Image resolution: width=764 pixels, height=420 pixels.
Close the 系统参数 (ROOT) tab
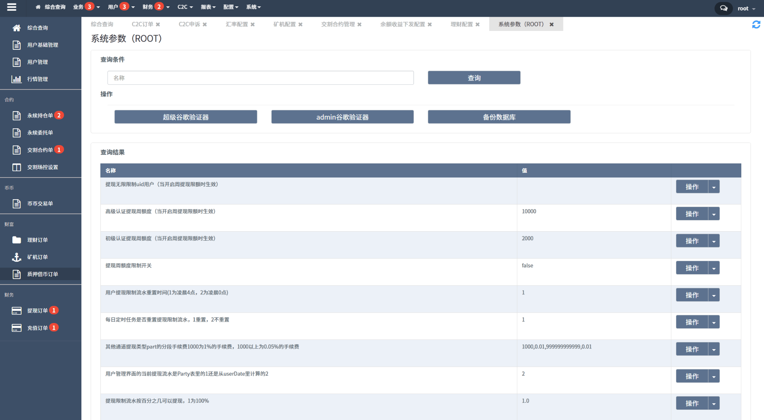pyautogui.click(x=551, y=25)
